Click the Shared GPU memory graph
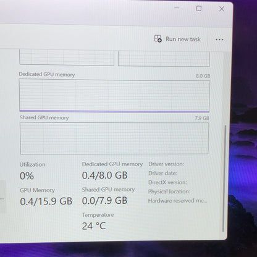 114,138
